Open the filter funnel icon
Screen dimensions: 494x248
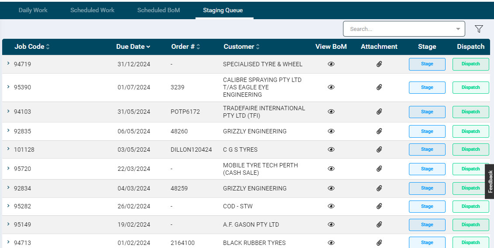479,29
